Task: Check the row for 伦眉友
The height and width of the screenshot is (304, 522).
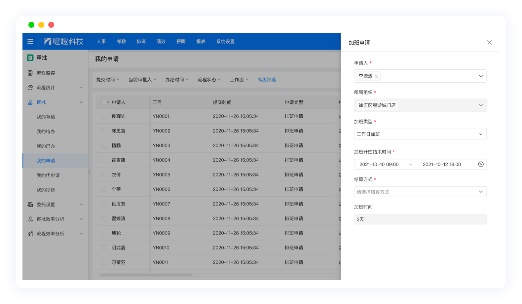Action: tap(104, 204)
